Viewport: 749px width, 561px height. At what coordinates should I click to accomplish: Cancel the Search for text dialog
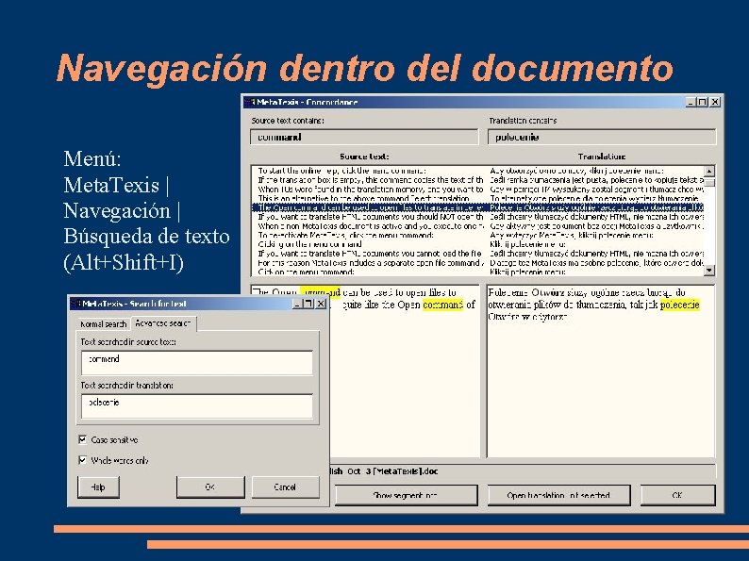tap(285, 487)
